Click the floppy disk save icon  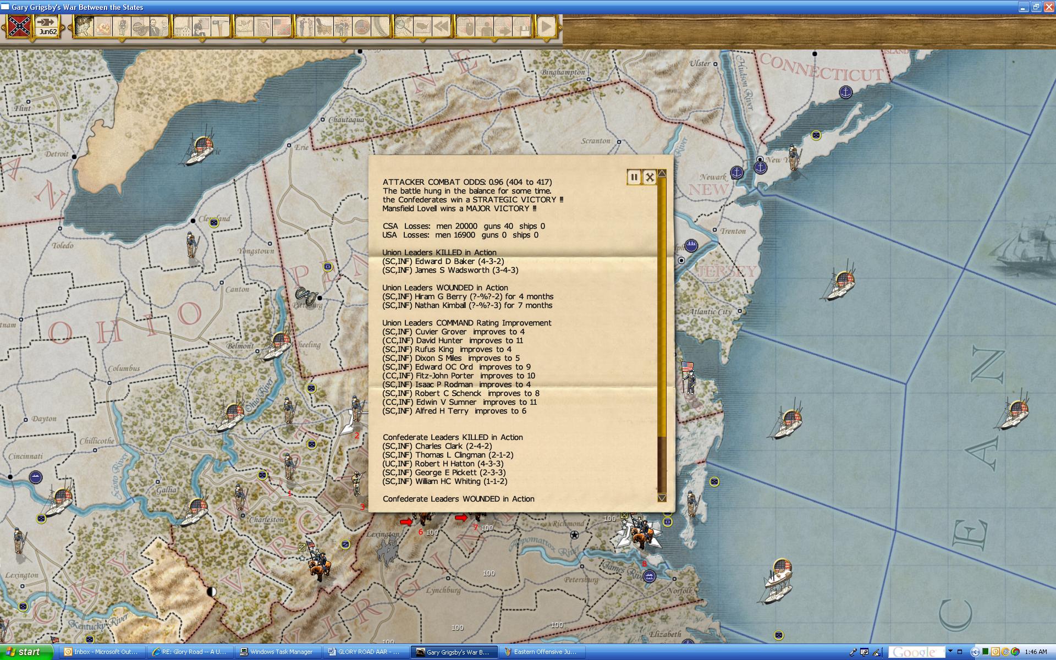click(521, 26)
